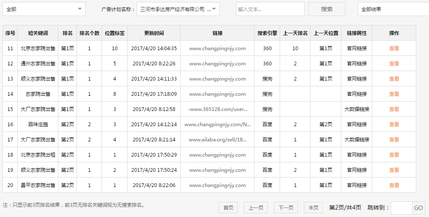View details for row 11 查看

pos(394,48)
